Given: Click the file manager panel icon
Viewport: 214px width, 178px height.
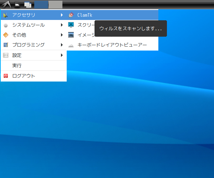Looking at the screenshot, I should click(17, 5).
